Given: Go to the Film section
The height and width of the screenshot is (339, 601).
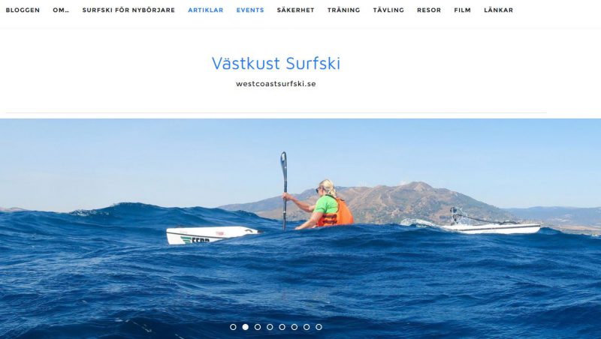Looking at the screenshot, I should tap(462, 10).
